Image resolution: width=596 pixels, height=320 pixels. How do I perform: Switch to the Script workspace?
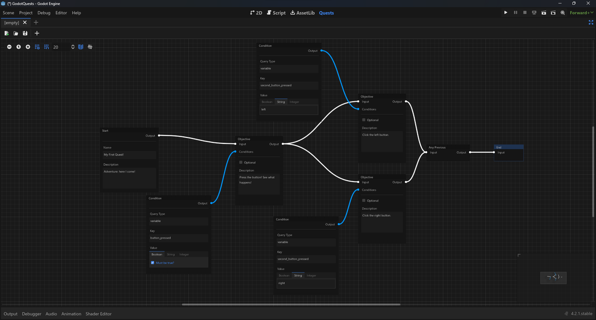coord(276,12)
